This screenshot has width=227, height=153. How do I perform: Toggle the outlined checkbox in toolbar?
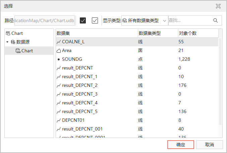click(x=95, y=20)
